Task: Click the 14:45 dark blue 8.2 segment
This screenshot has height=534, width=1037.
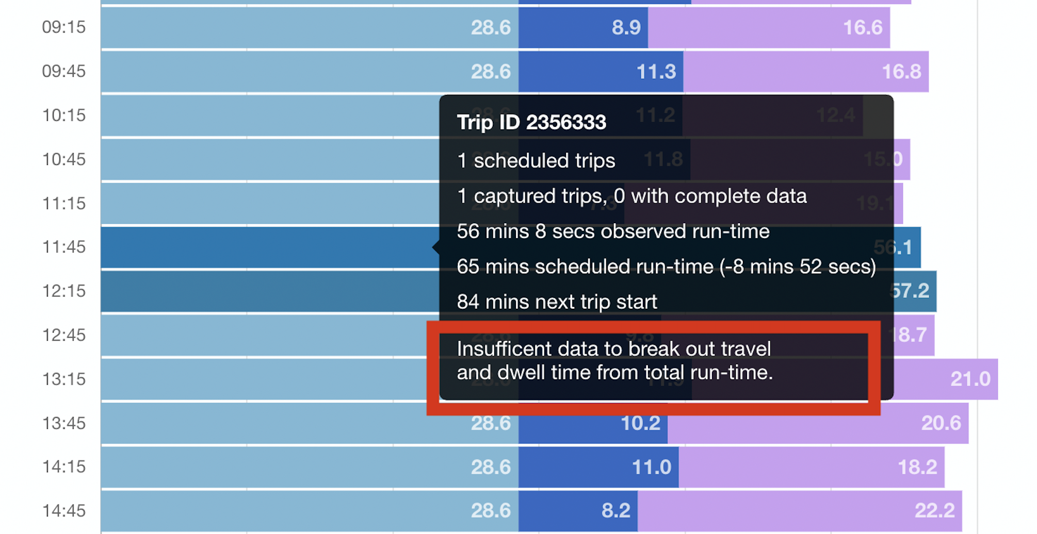Action: 578,511
